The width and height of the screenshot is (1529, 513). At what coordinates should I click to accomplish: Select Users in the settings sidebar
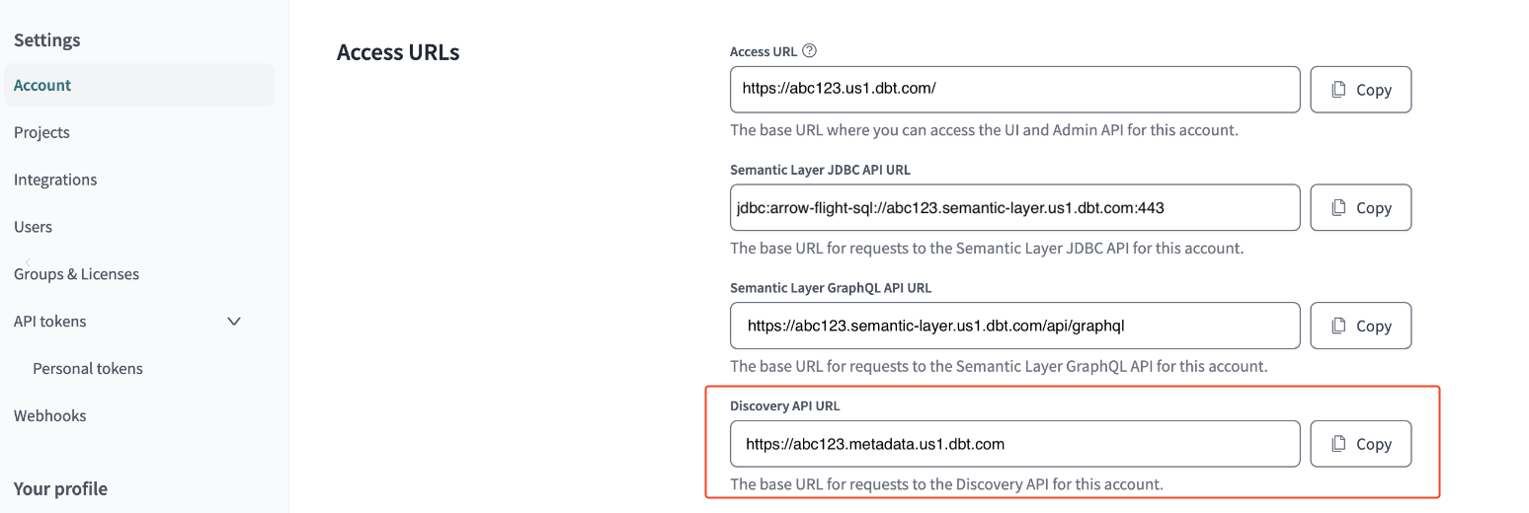pos(33,227)
